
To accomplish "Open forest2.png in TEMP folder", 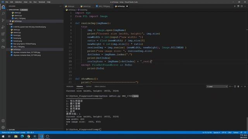I will pos(17,41).
